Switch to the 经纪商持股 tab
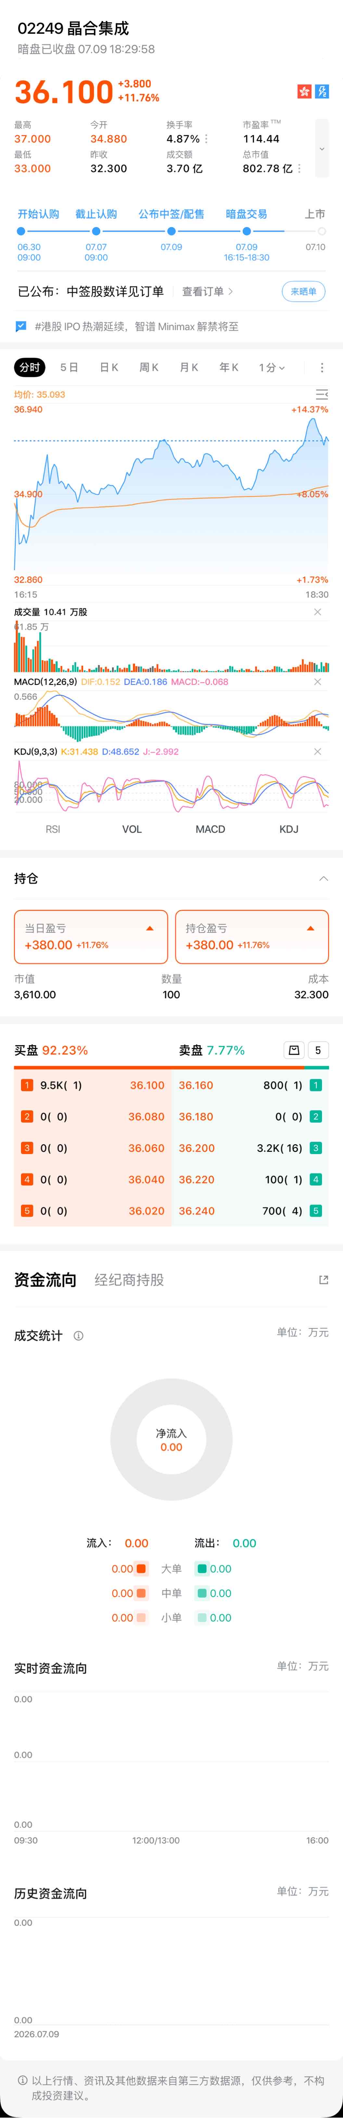This screenshot has height=2123, width=343. pos(130,1280)
